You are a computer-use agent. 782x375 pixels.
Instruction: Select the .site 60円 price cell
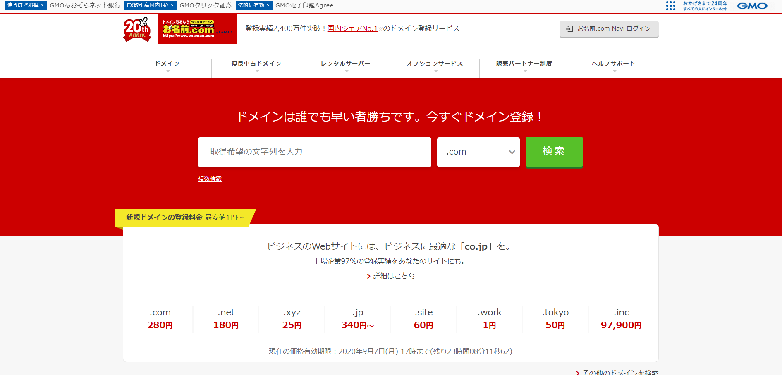click(x=423, y=319)
